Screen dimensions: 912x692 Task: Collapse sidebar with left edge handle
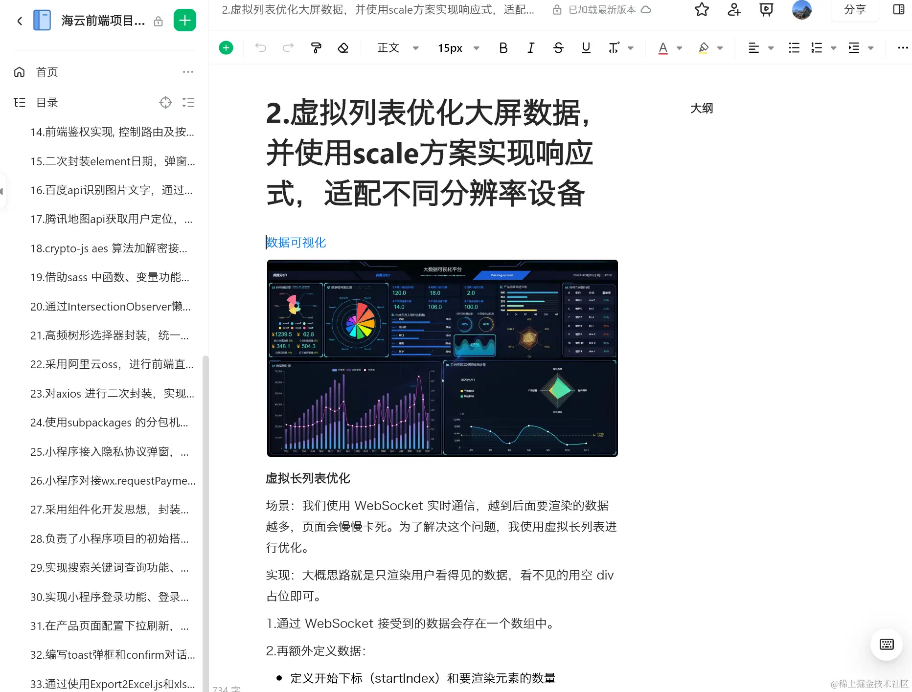2,191
